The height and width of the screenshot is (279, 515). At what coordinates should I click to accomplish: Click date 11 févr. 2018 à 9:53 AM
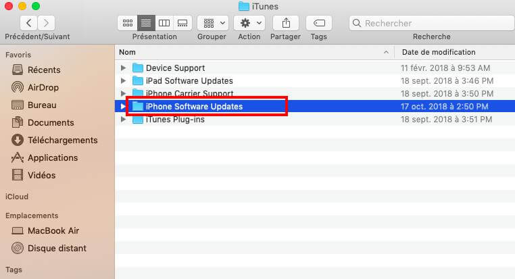click(445, 68)
